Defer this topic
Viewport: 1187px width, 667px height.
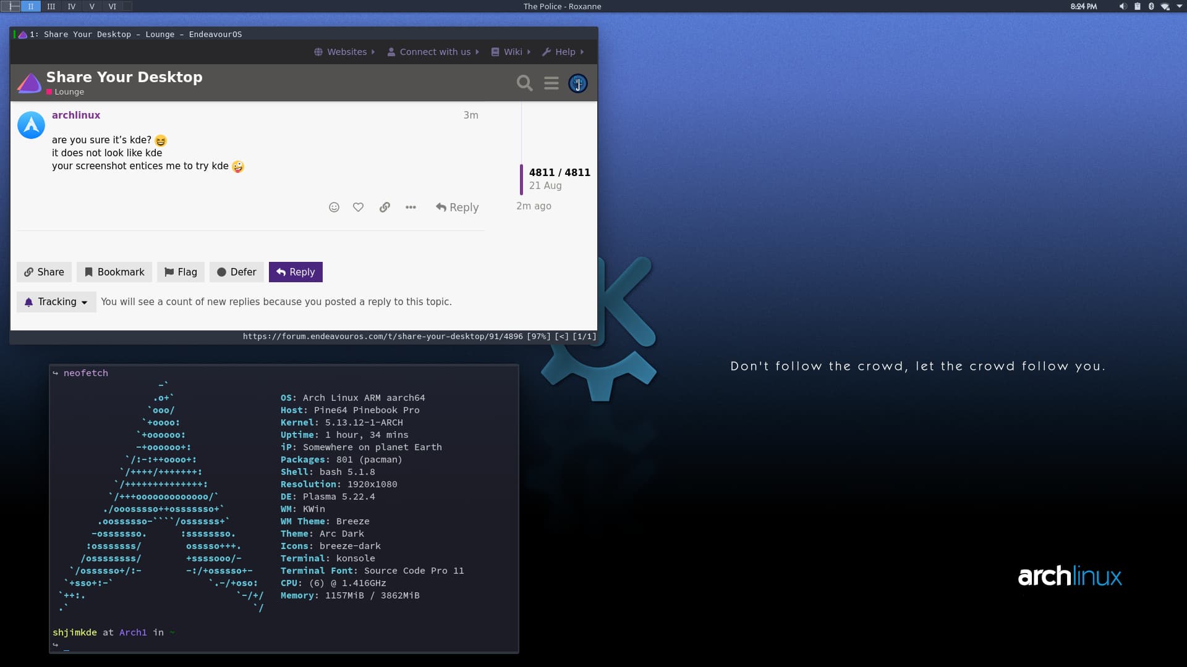click(x=237, y=272)
